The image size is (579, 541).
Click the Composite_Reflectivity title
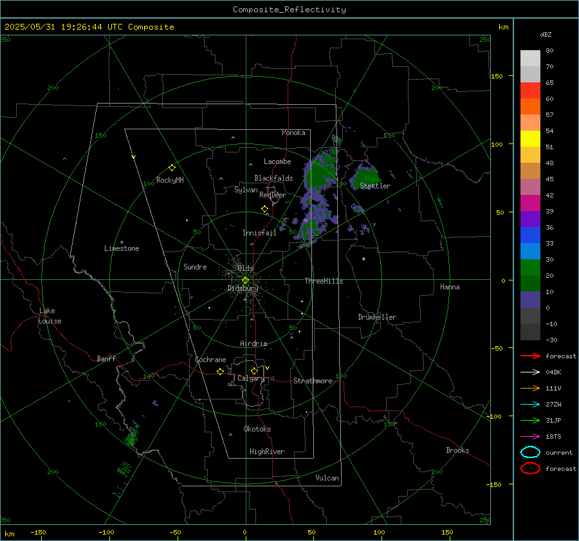coord(289,10)
